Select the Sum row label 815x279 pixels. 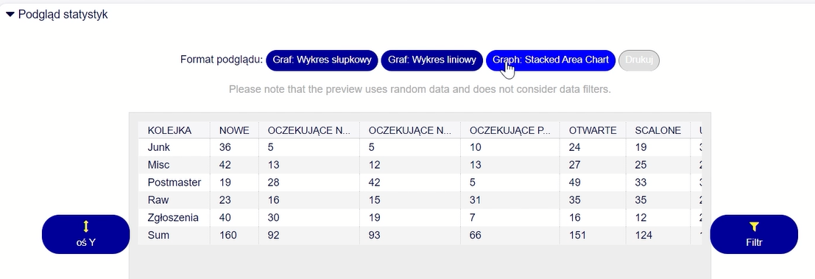coord(158,236)
